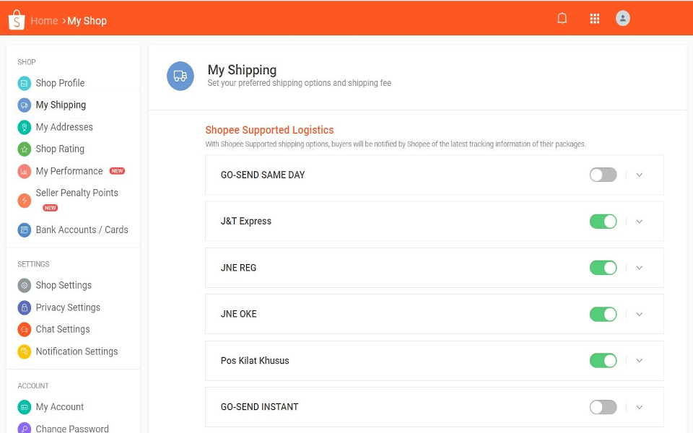Screen dimensions: 693x433
Task: Click the Notification Settings yellow icon
Action: click(x=25, y=351)
